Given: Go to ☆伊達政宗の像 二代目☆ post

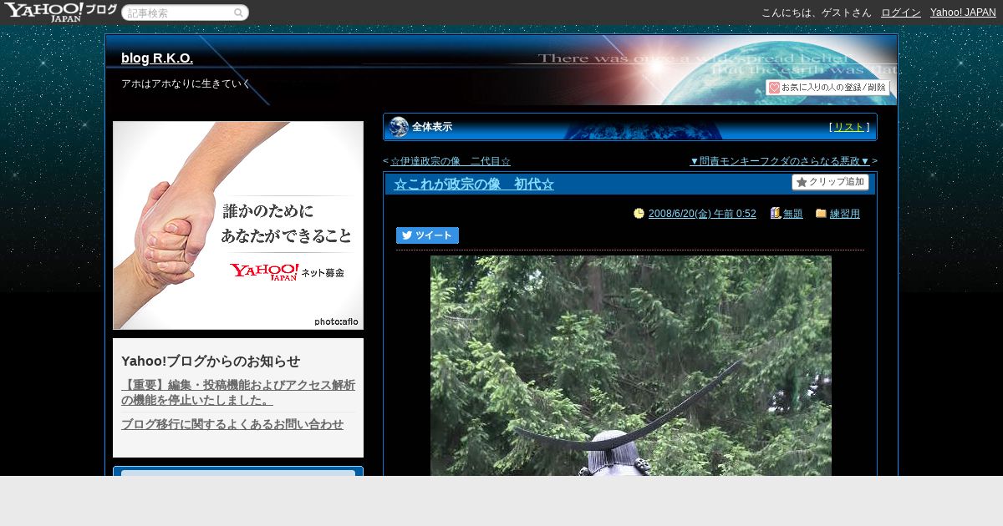Looking at the screenshot, I should [451, 161].
